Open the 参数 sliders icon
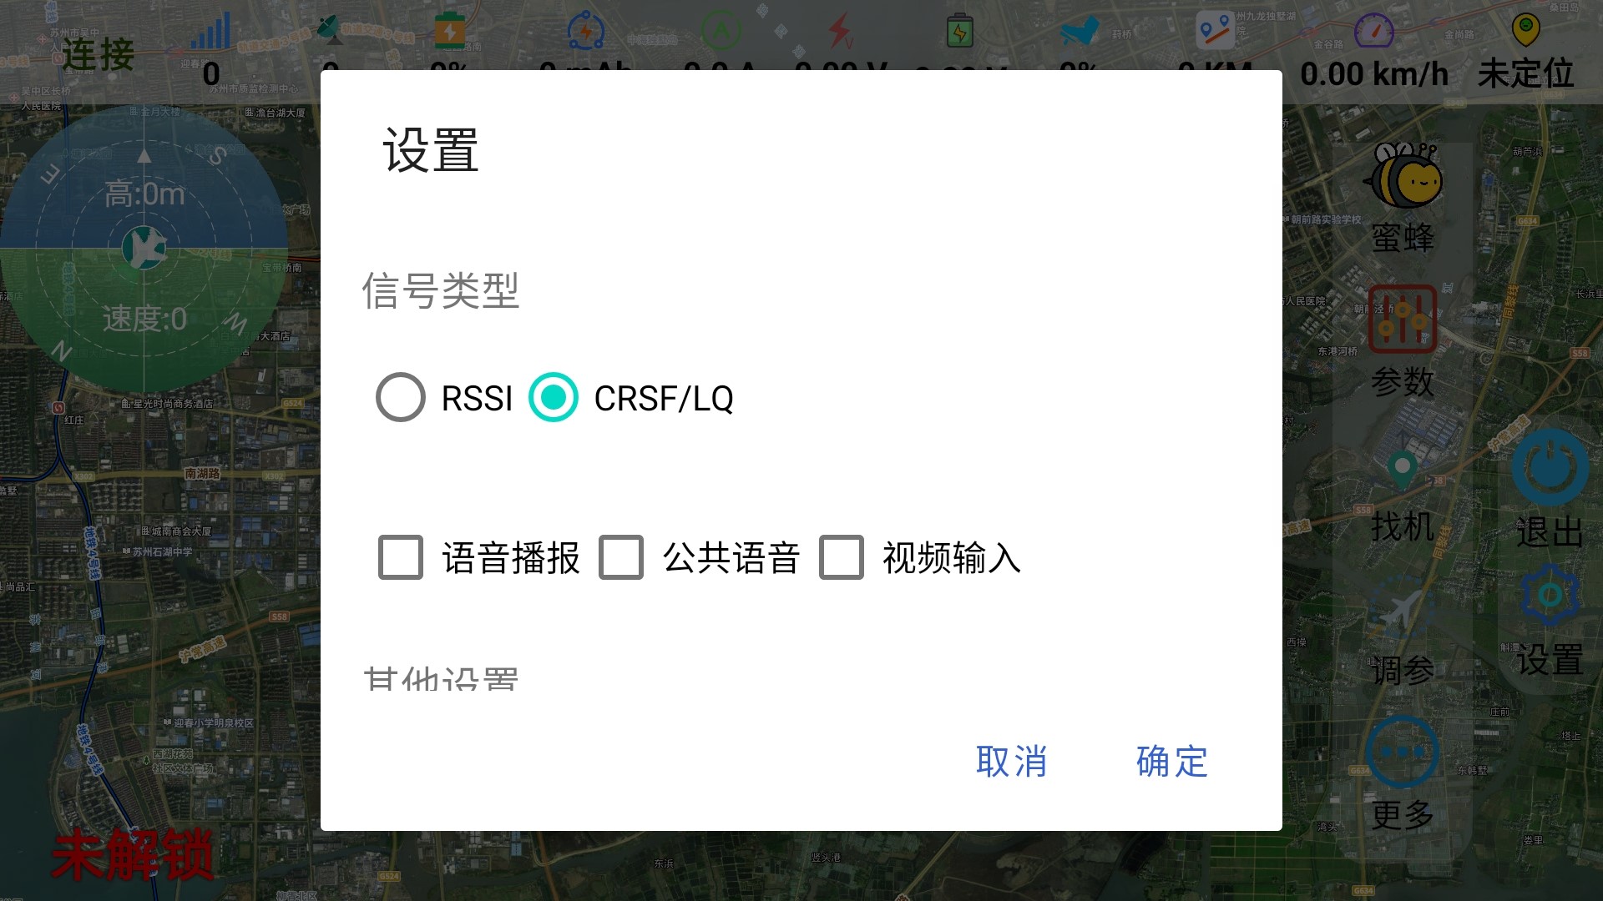1603x901 pixels. 1403,319
